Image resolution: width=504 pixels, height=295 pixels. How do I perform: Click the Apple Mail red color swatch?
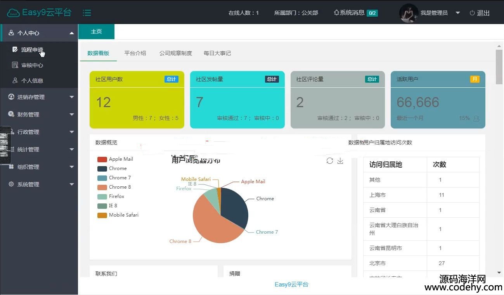pos(102,159)
